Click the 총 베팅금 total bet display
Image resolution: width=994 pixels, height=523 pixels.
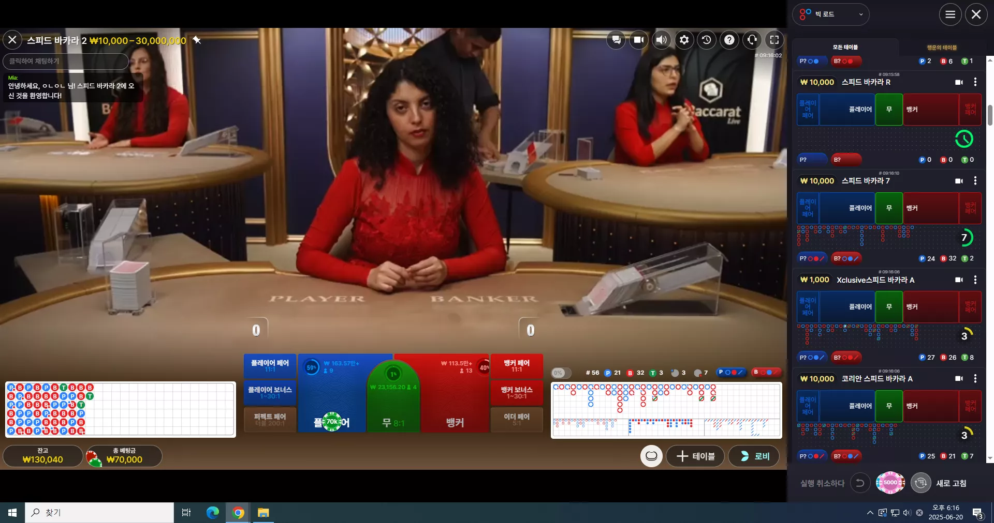click(124, 456)
